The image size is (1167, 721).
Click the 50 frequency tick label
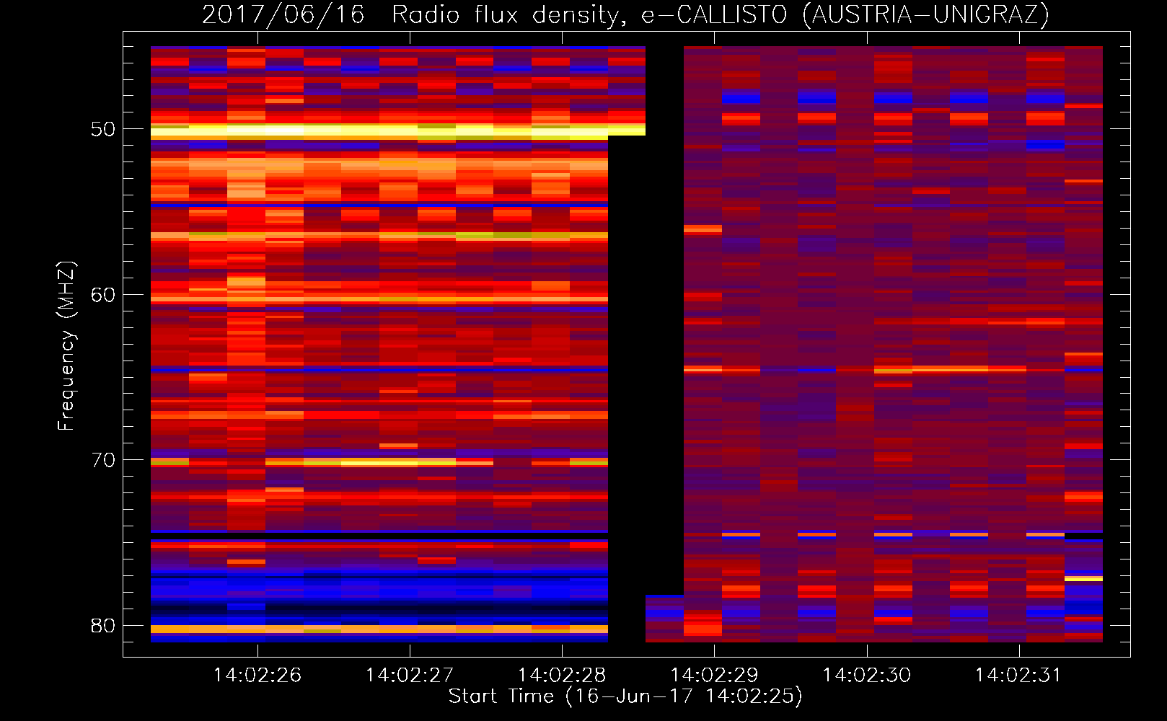[103, 129]
